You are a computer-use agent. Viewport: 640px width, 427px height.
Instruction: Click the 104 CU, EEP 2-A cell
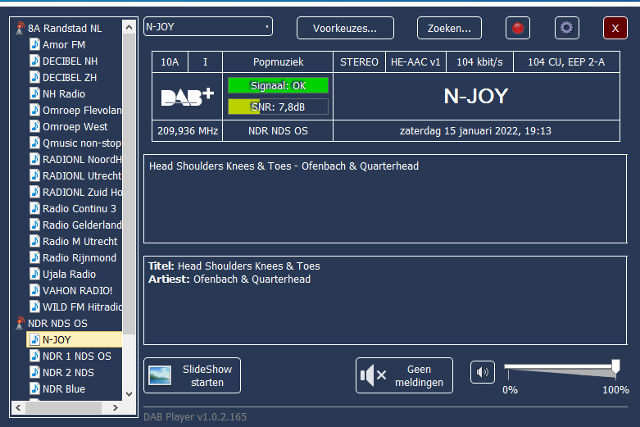point(566,62)
